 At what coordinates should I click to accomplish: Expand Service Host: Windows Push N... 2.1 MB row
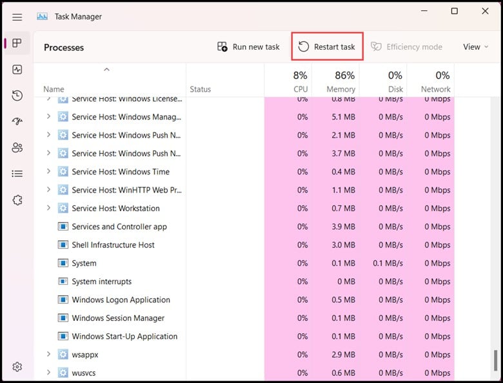(48, 134)
